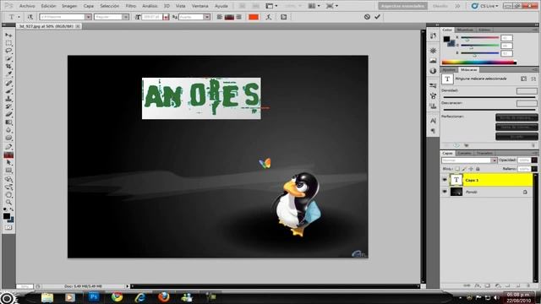Add a layer style fx
The width and height of the screenshot is (541, 304).
[478, 285]
